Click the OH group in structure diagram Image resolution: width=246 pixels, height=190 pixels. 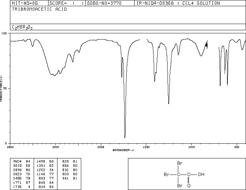pyautogui.click(x=201, y=174)
